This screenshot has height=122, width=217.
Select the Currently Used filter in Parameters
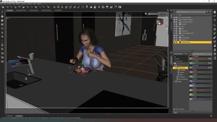pyautogui.click(x=180, y=61)
